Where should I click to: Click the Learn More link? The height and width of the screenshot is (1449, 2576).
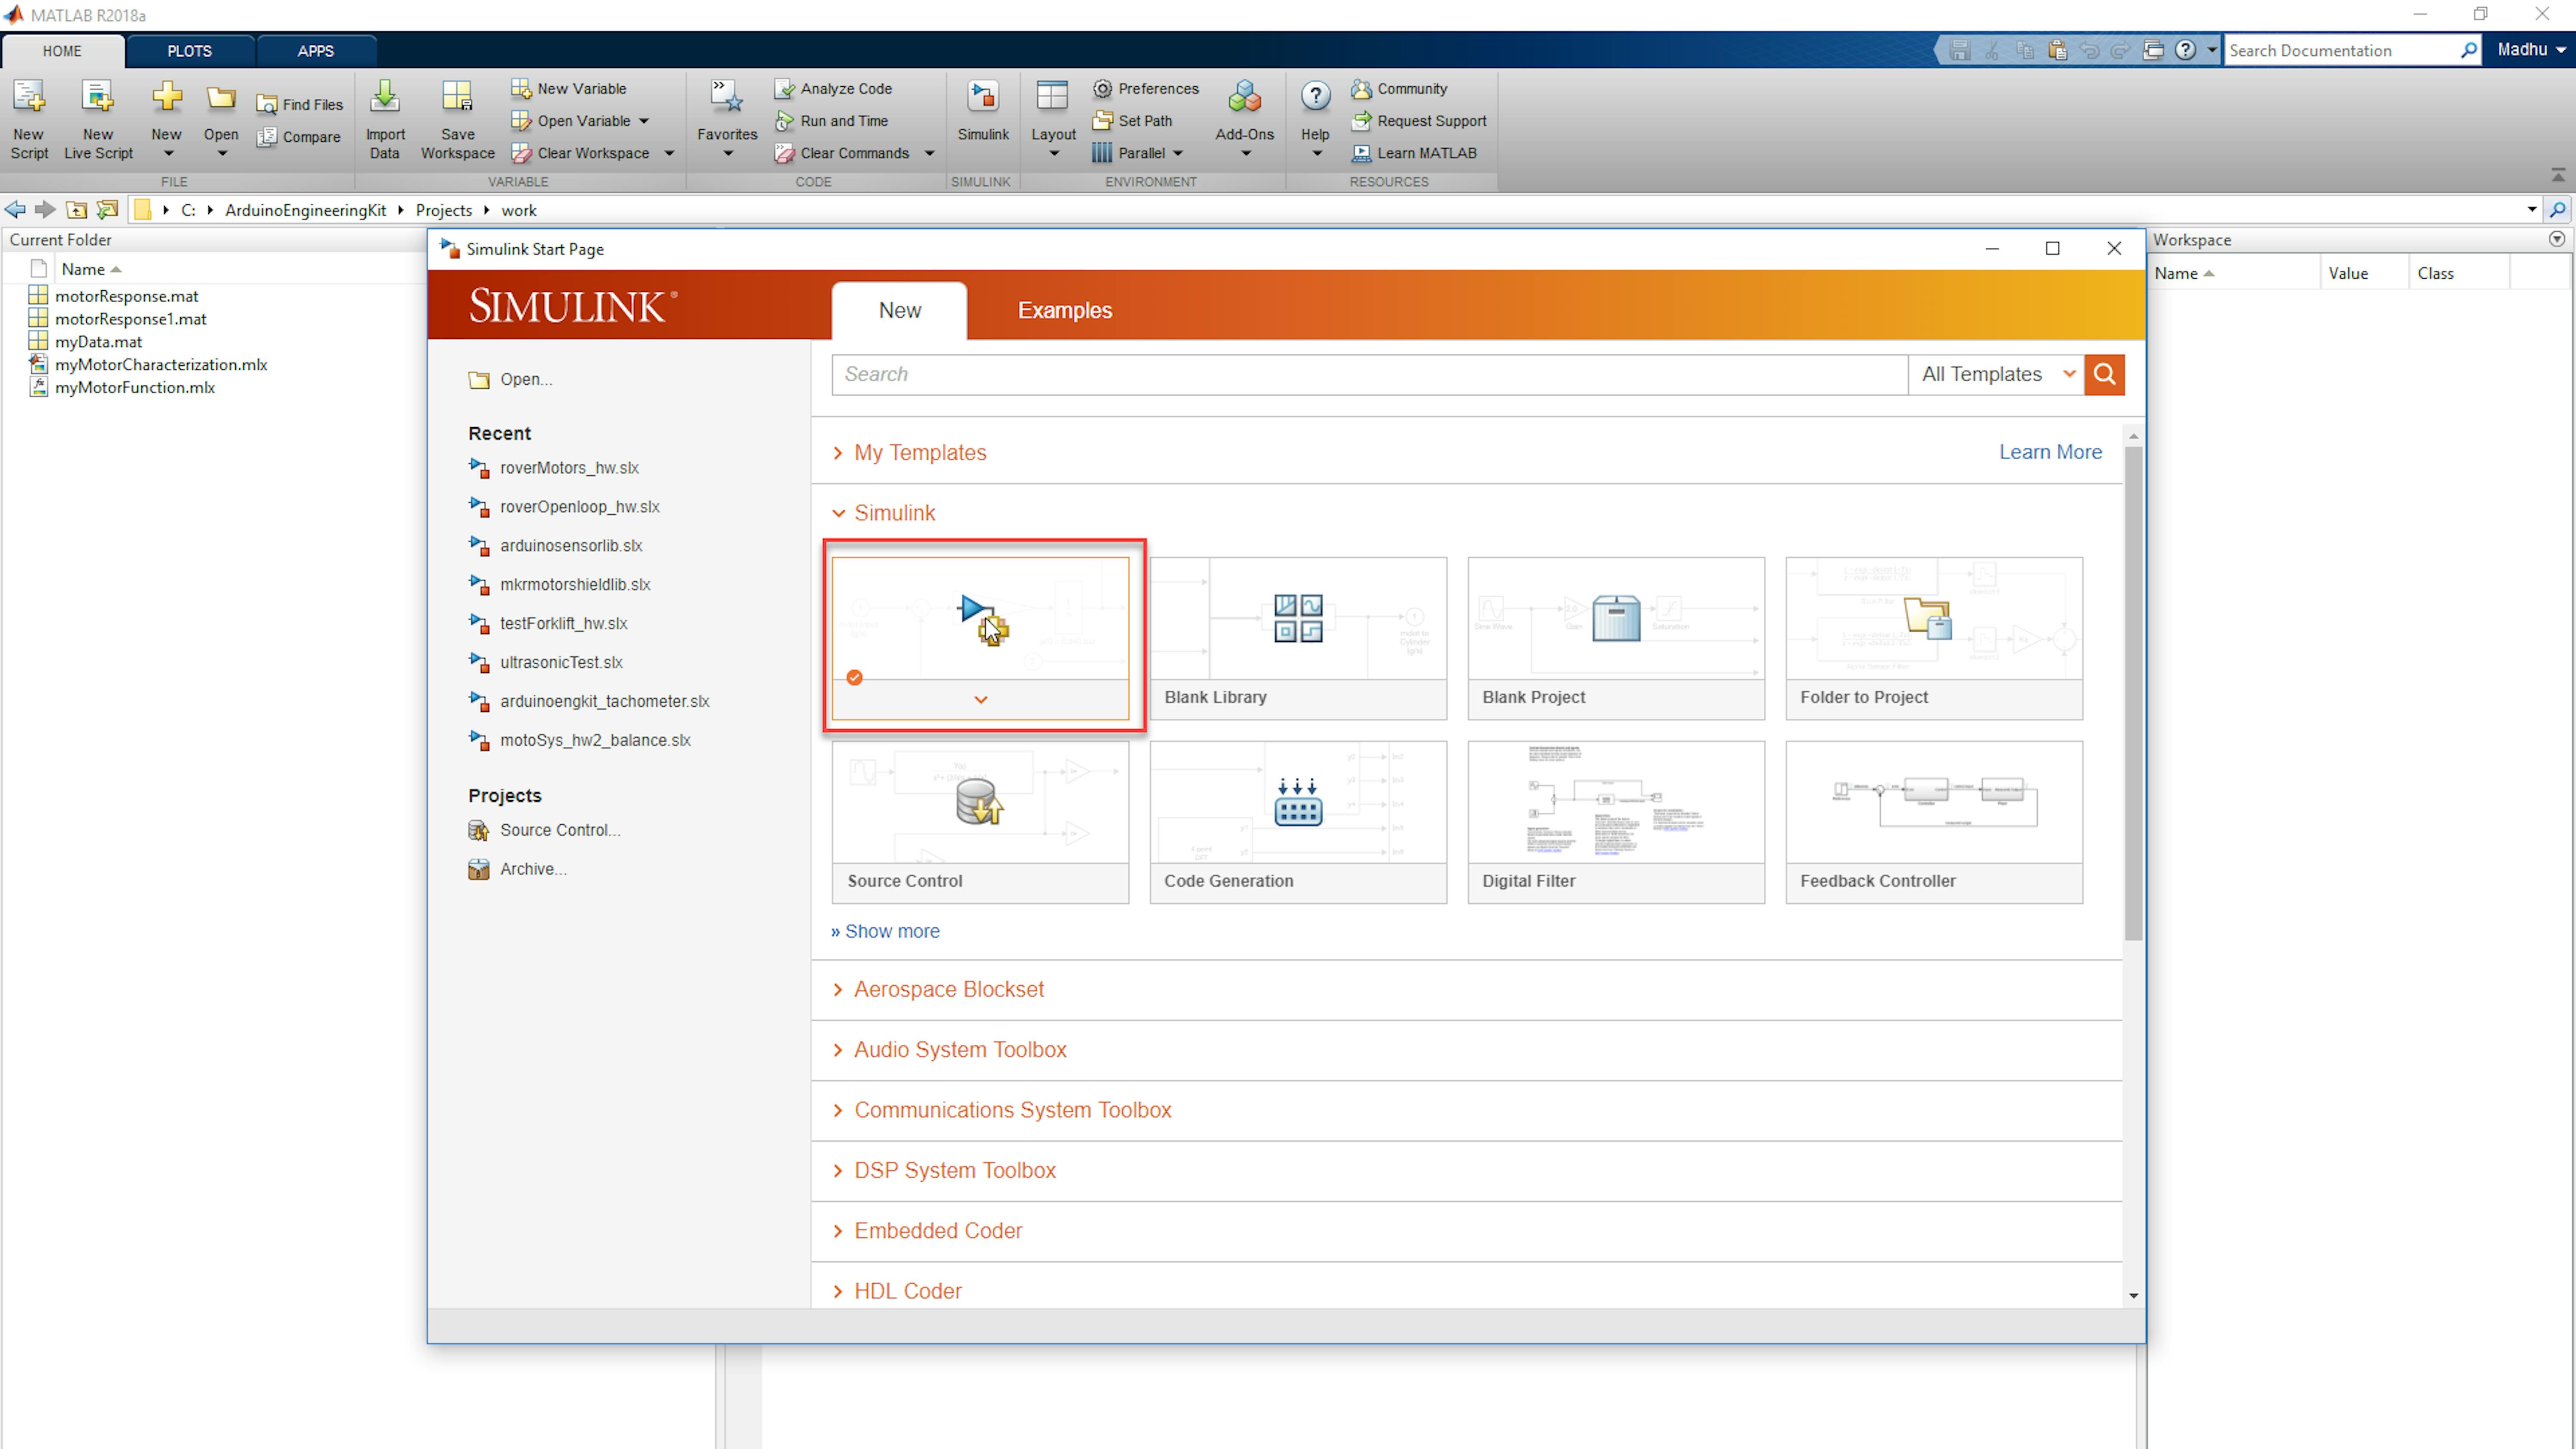2050,452
